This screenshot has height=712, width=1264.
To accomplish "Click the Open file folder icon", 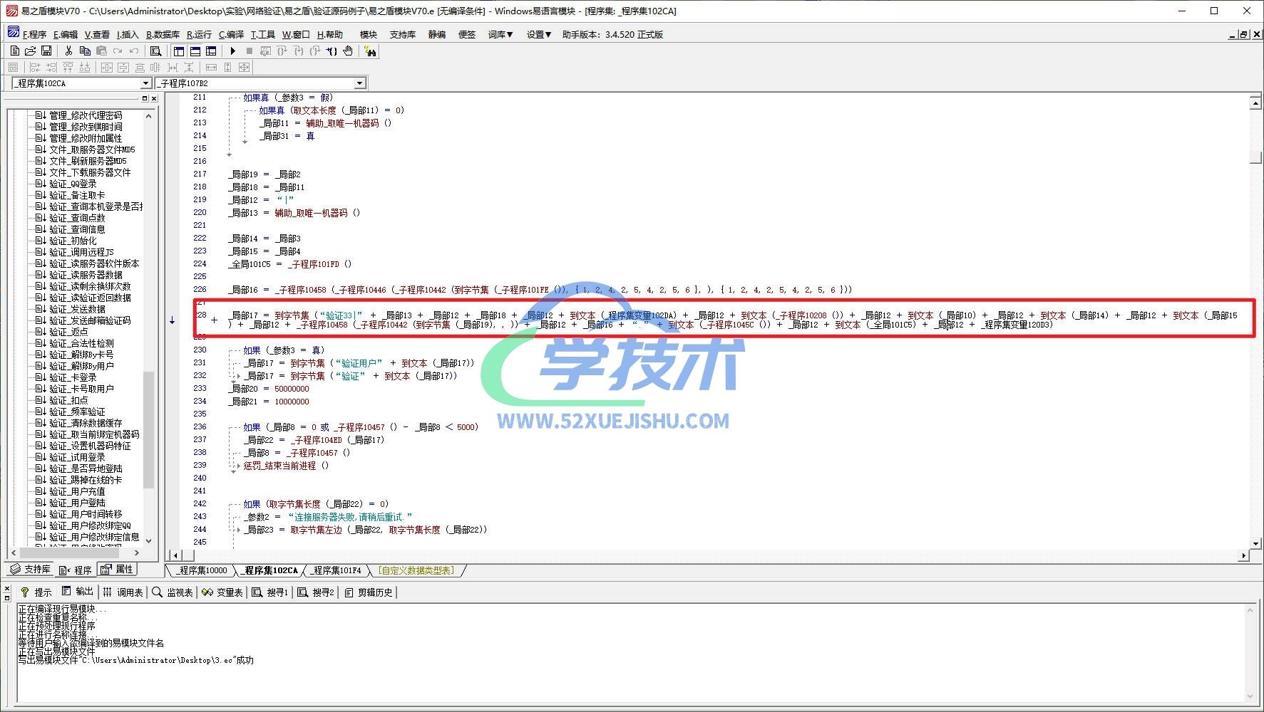I will (30, 51).
